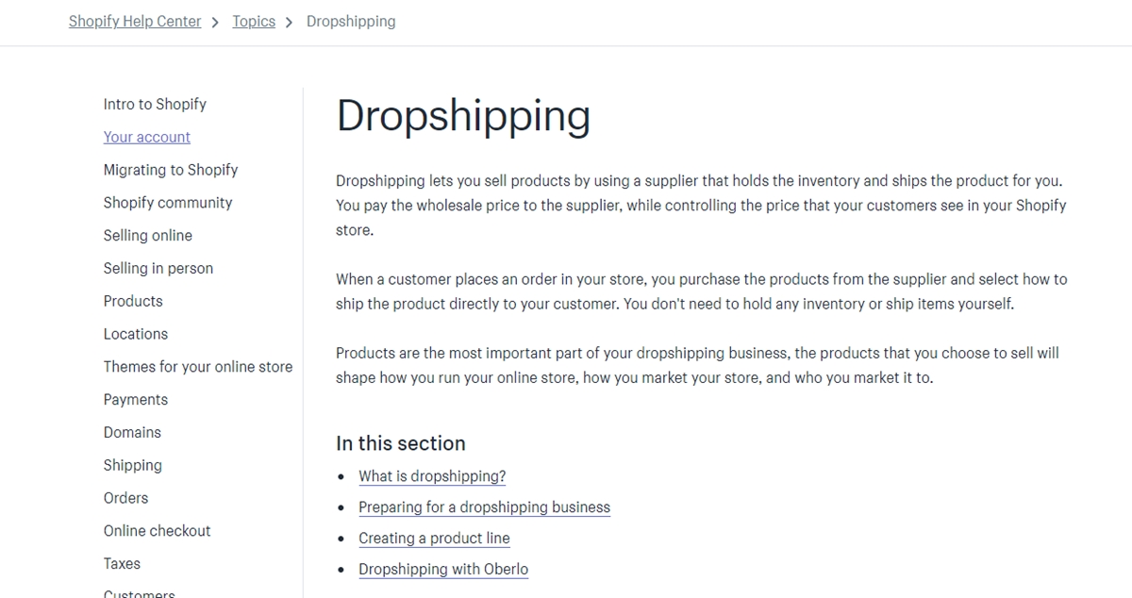Screen dimensions: 1132x598
Task: Open Themes for your online store
Action: click(197, 367)
